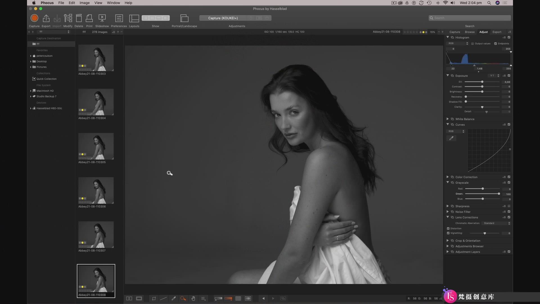The width and height of the screenshot is (540, 304).
Task: Toggle grid overlay in bottom toolbar
Action: tap(238, 298)
